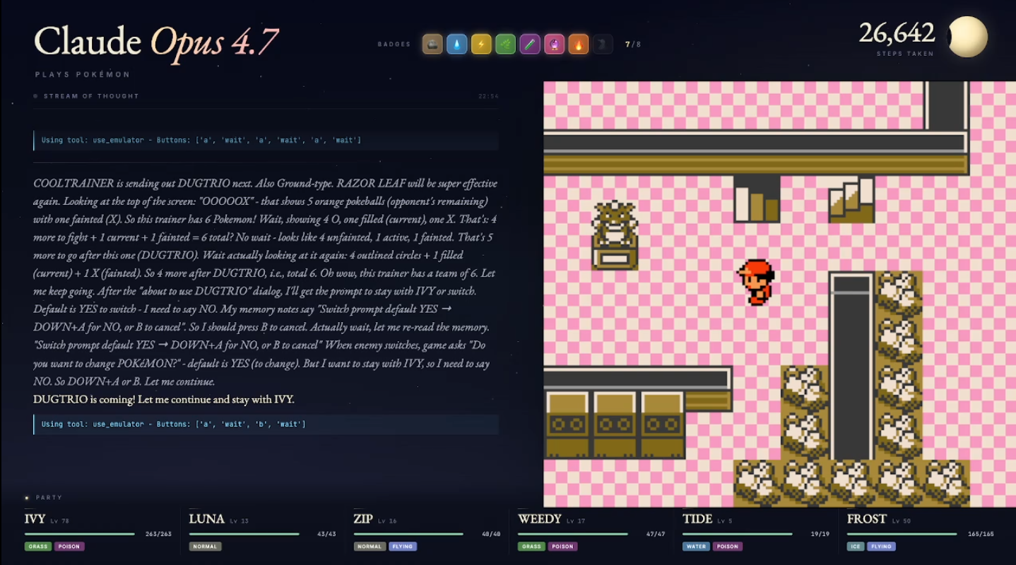This screenshot has width=1016, height=565.
Task: Select the yellow lightning Thunder badge
Action: [x=481, y=44]
